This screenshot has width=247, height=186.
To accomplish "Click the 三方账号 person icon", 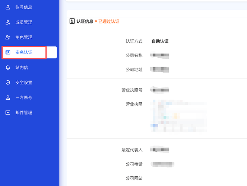I will [x=8, y=97].
